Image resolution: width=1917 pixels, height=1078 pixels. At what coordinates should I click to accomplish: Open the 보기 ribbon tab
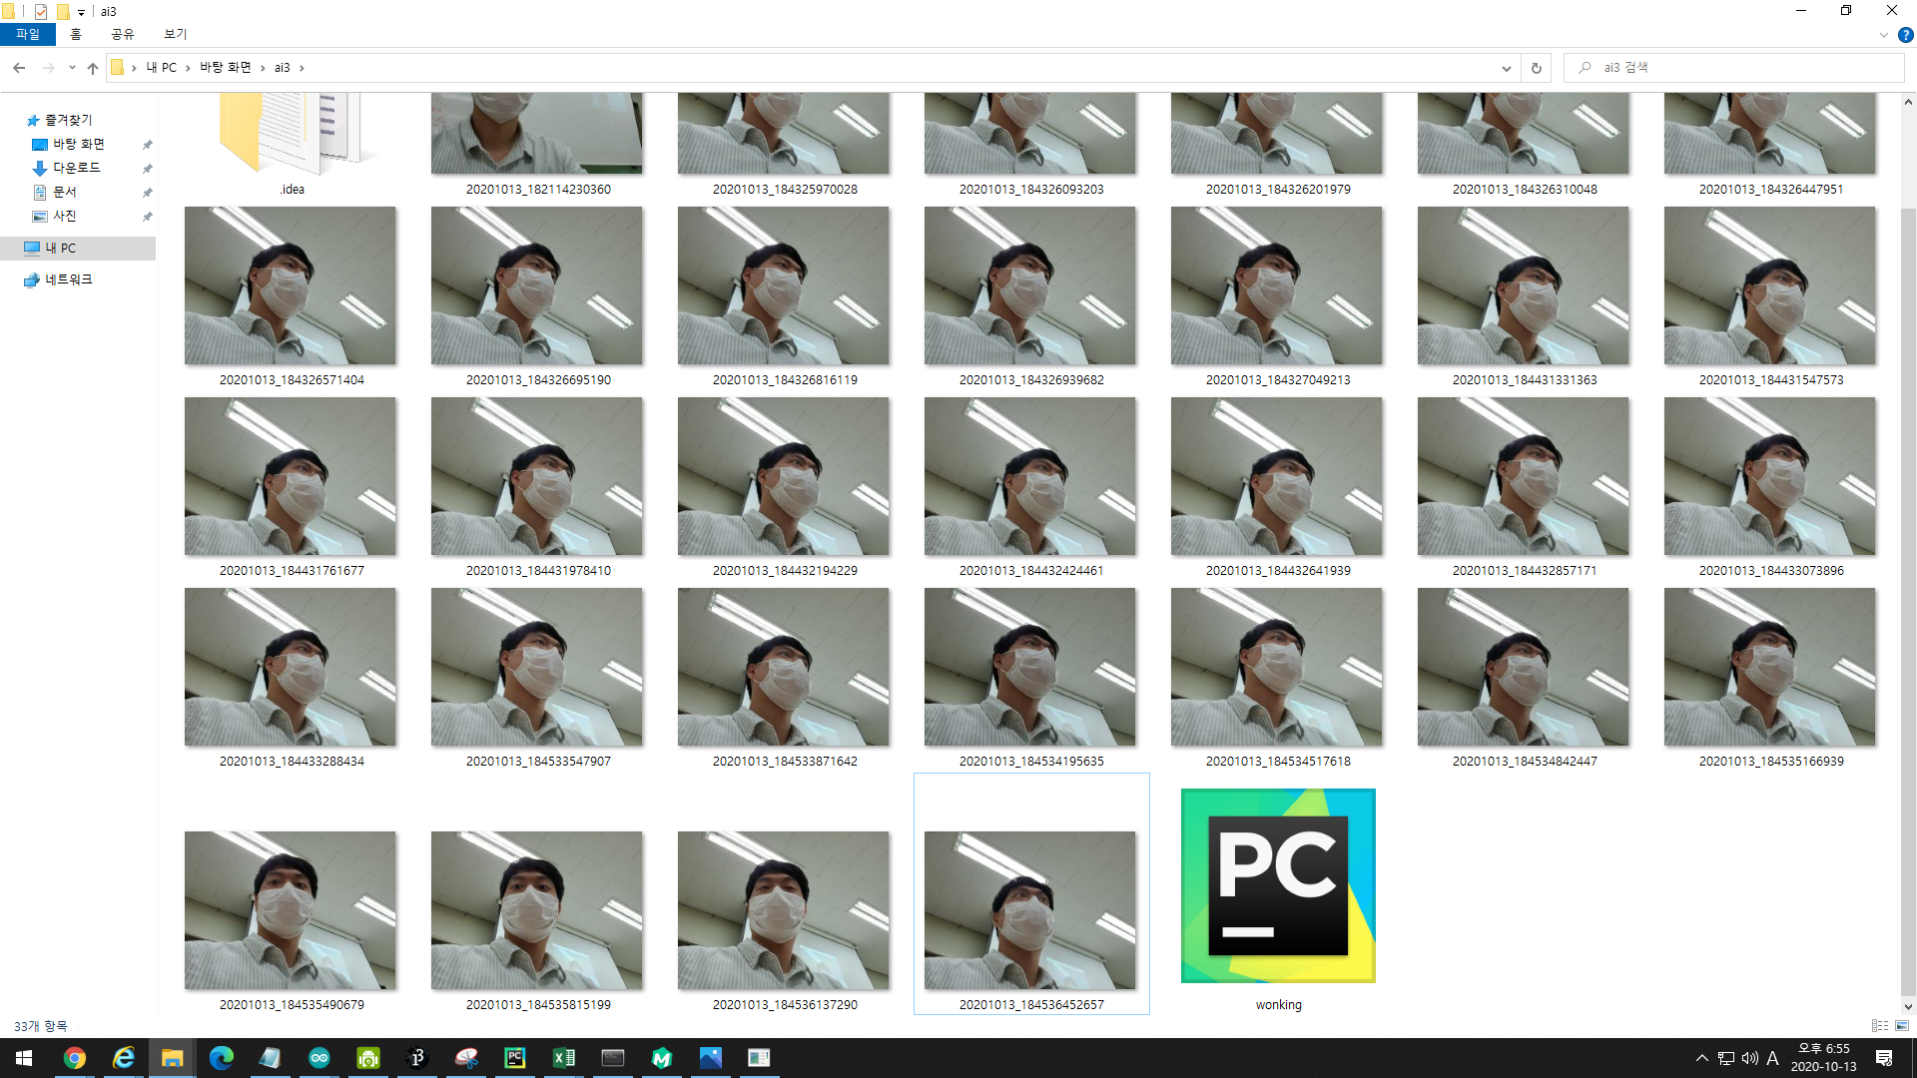[x=176, y=34]
